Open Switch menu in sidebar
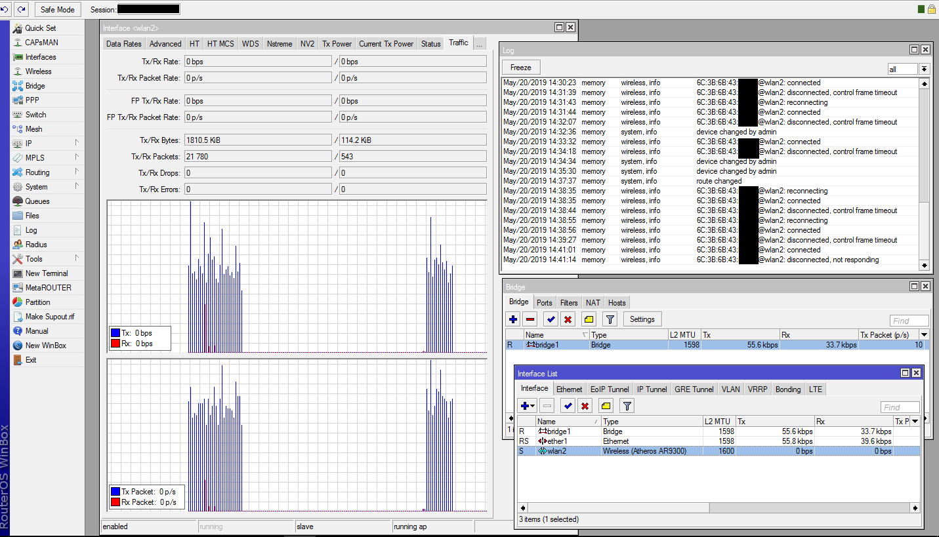Screen dimensions: 939x537 [35, 115]
